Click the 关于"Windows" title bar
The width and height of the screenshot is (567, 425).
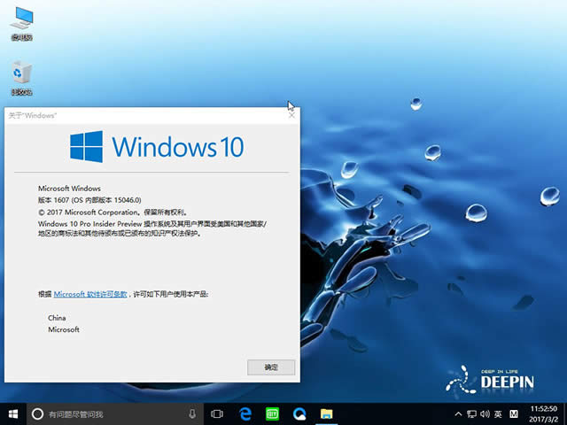(133, 115)
